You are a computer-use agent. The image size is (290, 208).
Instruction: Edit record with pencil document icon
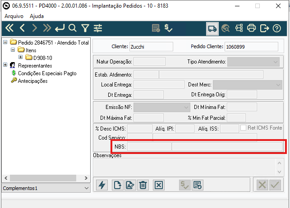(130, 185)
